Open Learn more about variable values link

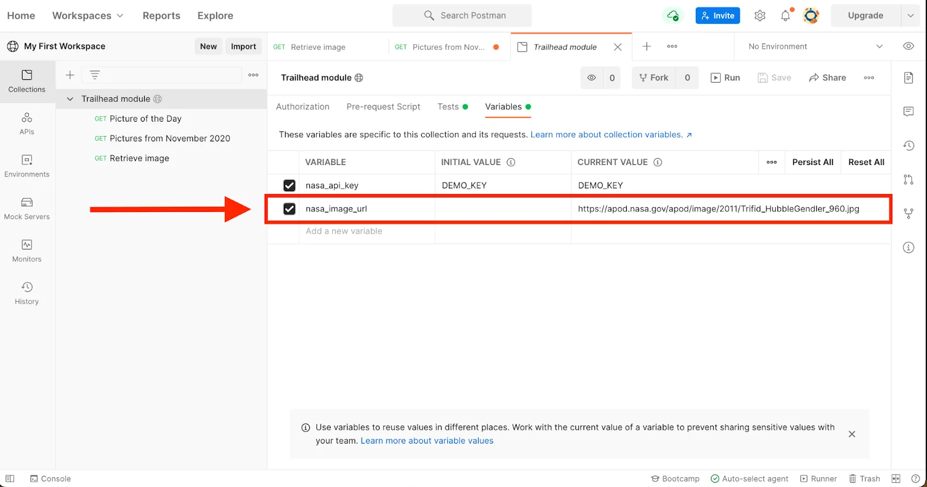[427, 441]
